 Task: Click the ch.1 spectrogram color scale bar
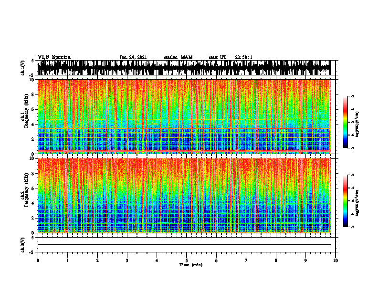[345, 122]
